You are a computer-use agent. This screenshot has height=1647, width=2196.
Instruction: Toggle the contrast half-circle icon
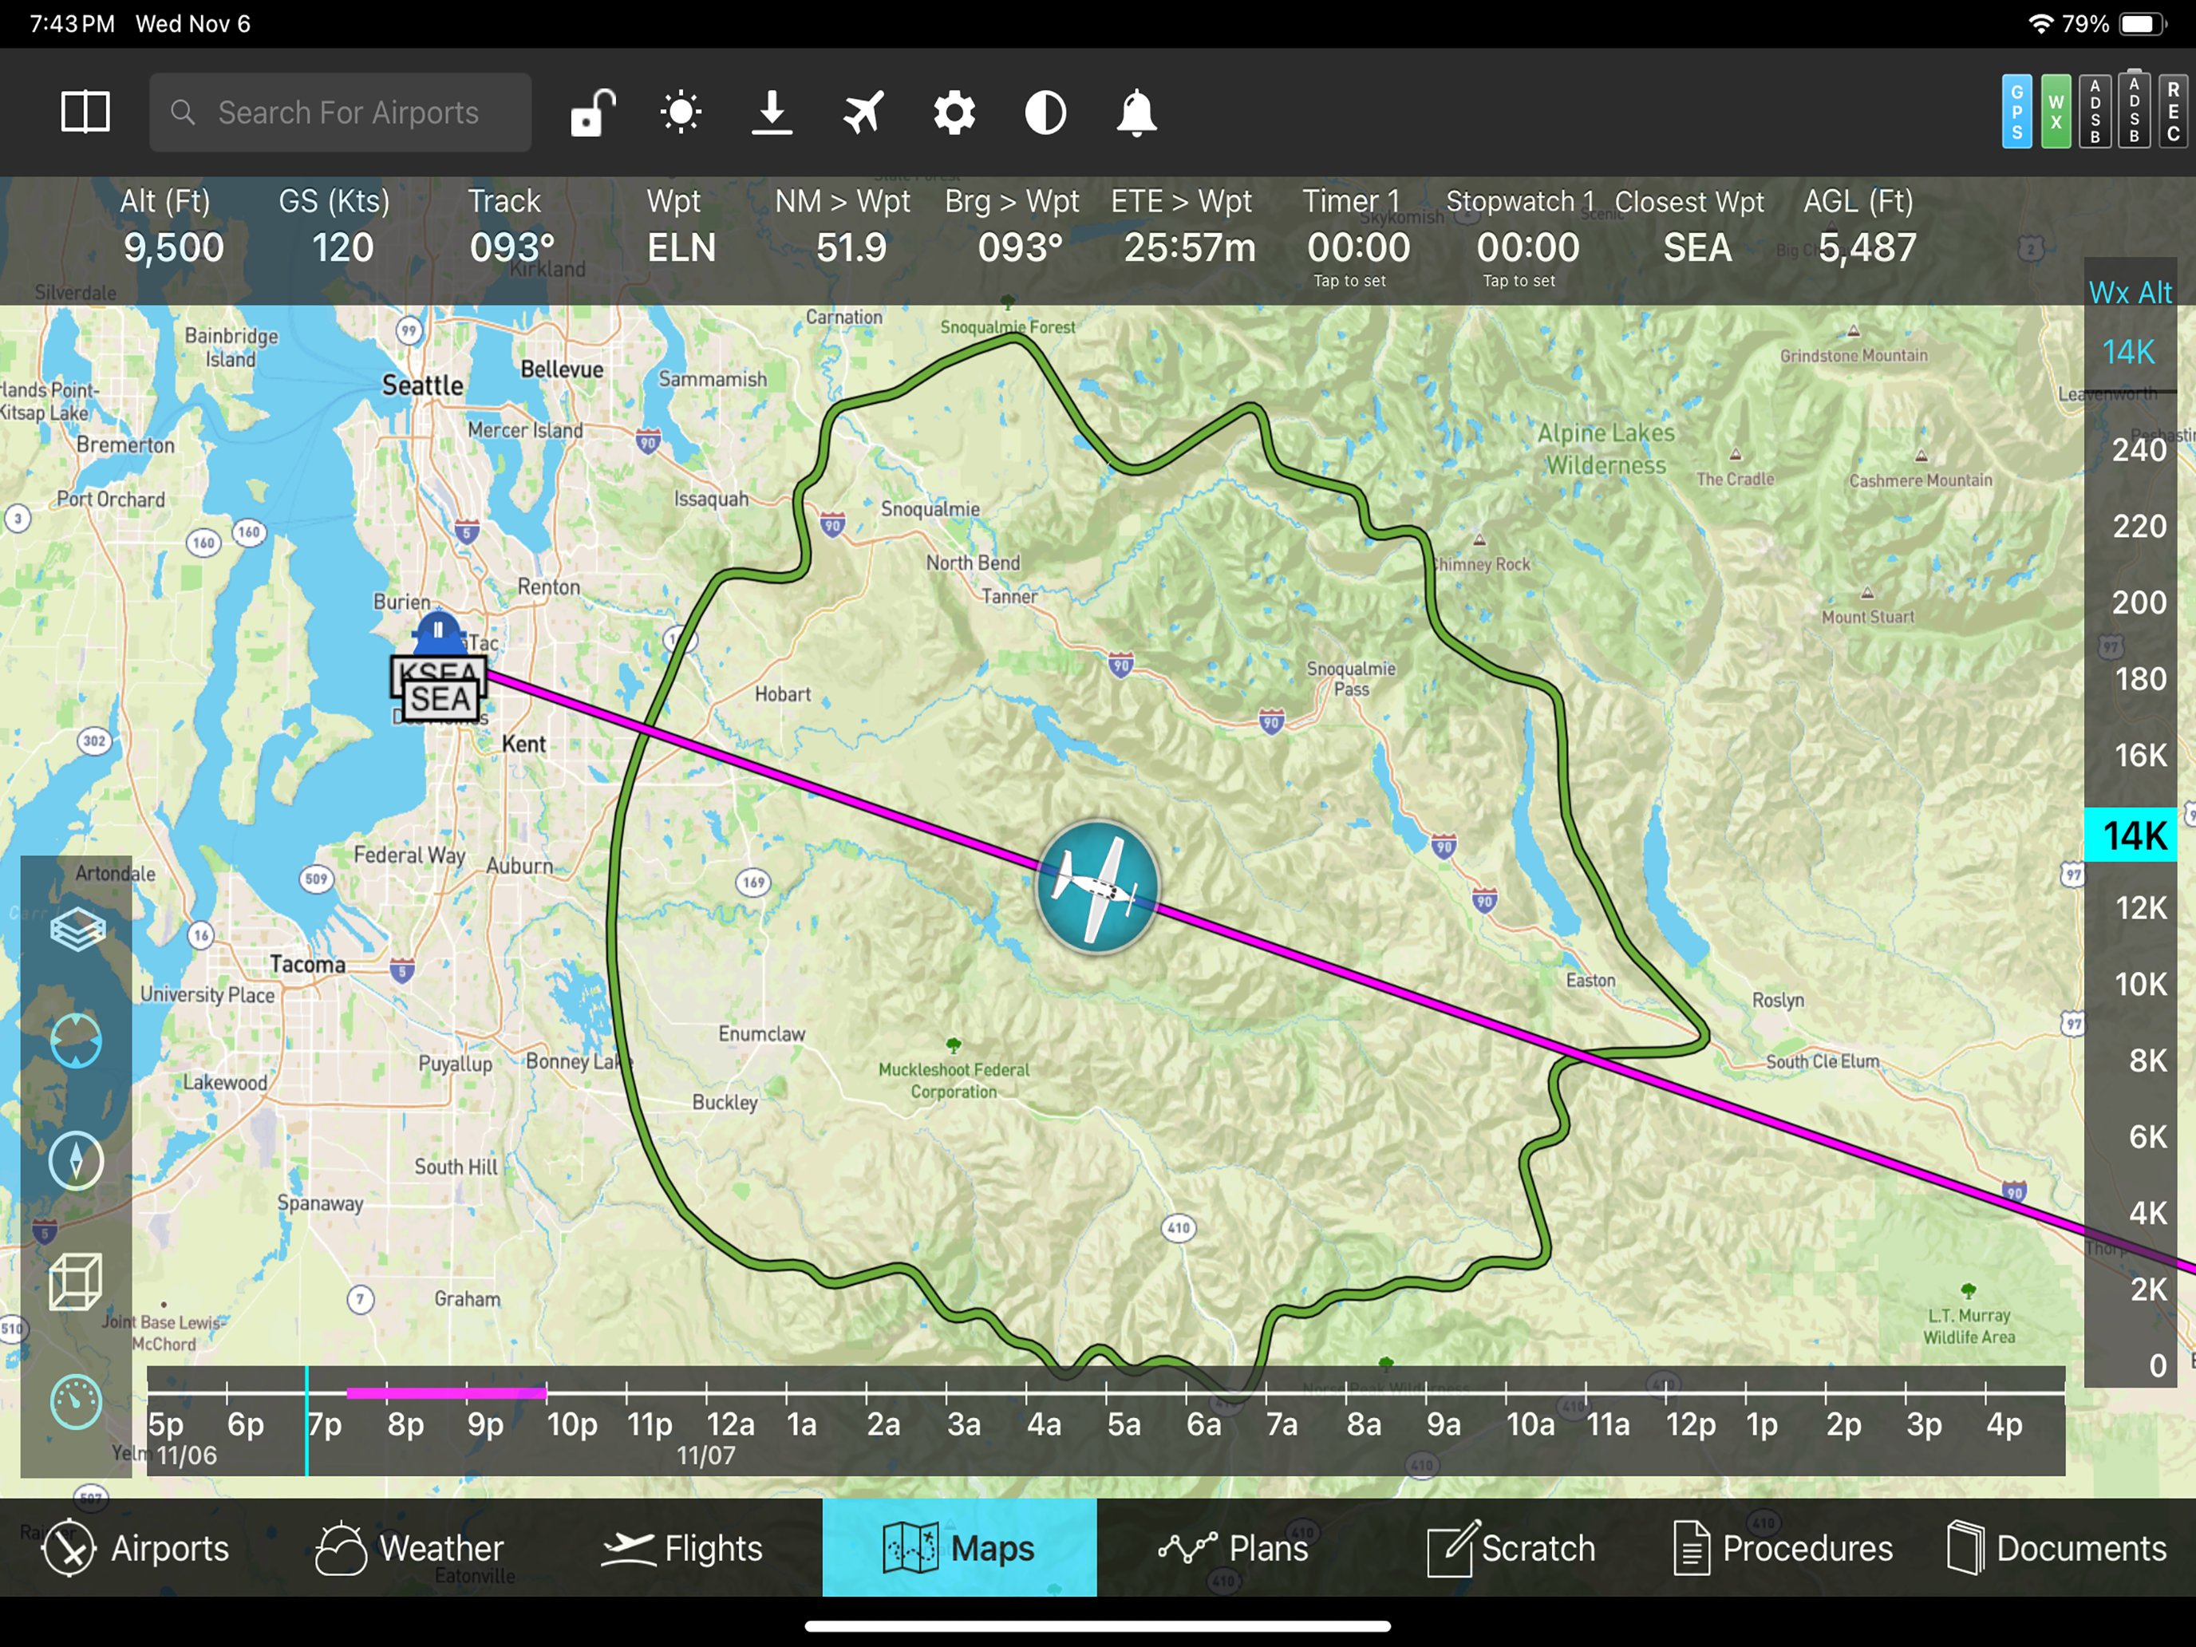point(1045,113)
